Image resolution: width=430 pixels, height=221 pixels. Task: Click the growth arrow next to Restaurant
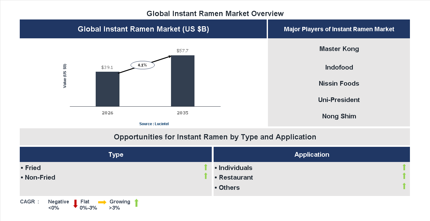[x=404, y=176]
